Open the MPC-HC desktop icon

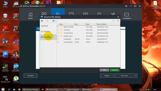[16, 4]
